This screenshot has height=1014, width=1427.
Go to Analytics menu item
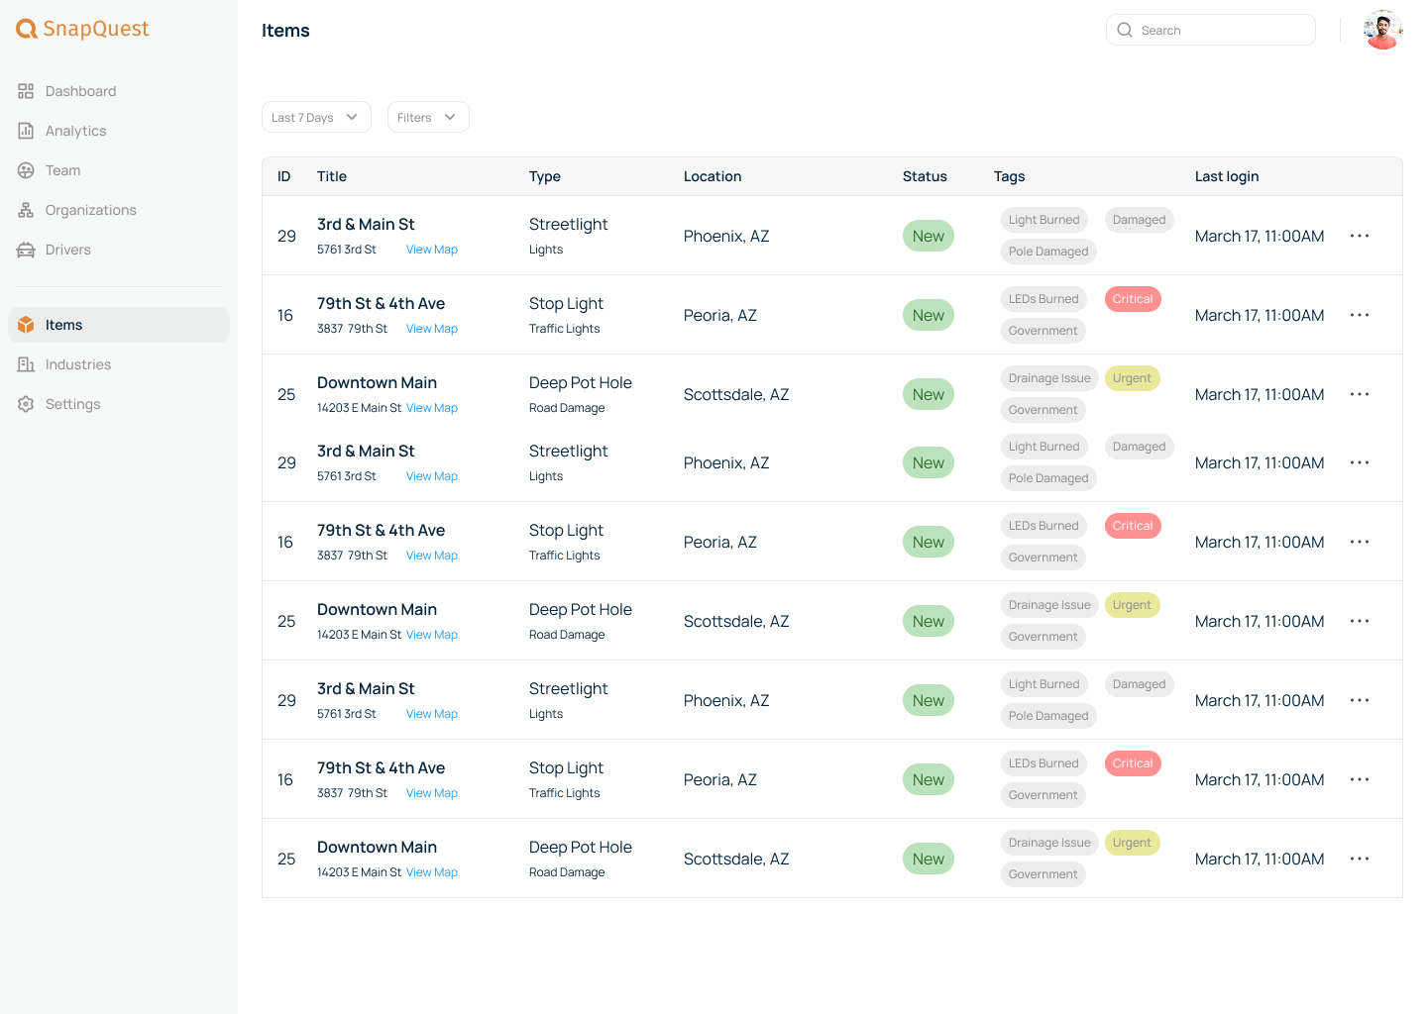pos(75,131)
